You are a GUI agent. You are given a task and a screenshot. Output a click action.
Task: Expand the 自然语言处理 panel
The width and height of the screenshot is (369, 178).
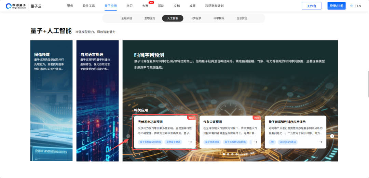point(97,101)
